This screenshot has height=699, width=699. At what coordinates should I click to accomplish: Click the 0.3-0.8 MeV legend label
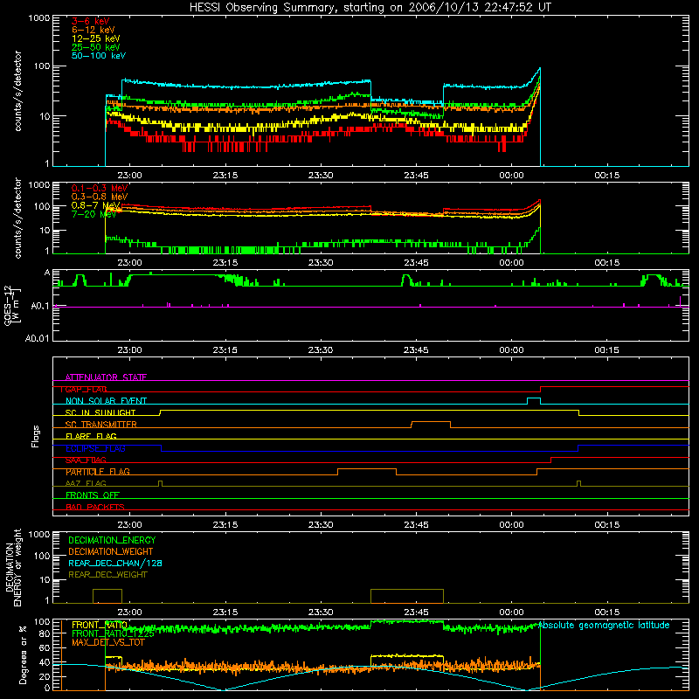[x=100, y=197]
